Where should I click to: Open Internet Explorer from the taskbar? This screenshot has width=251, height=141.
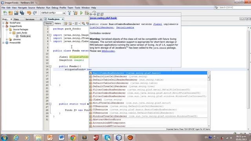click(16, 137)
